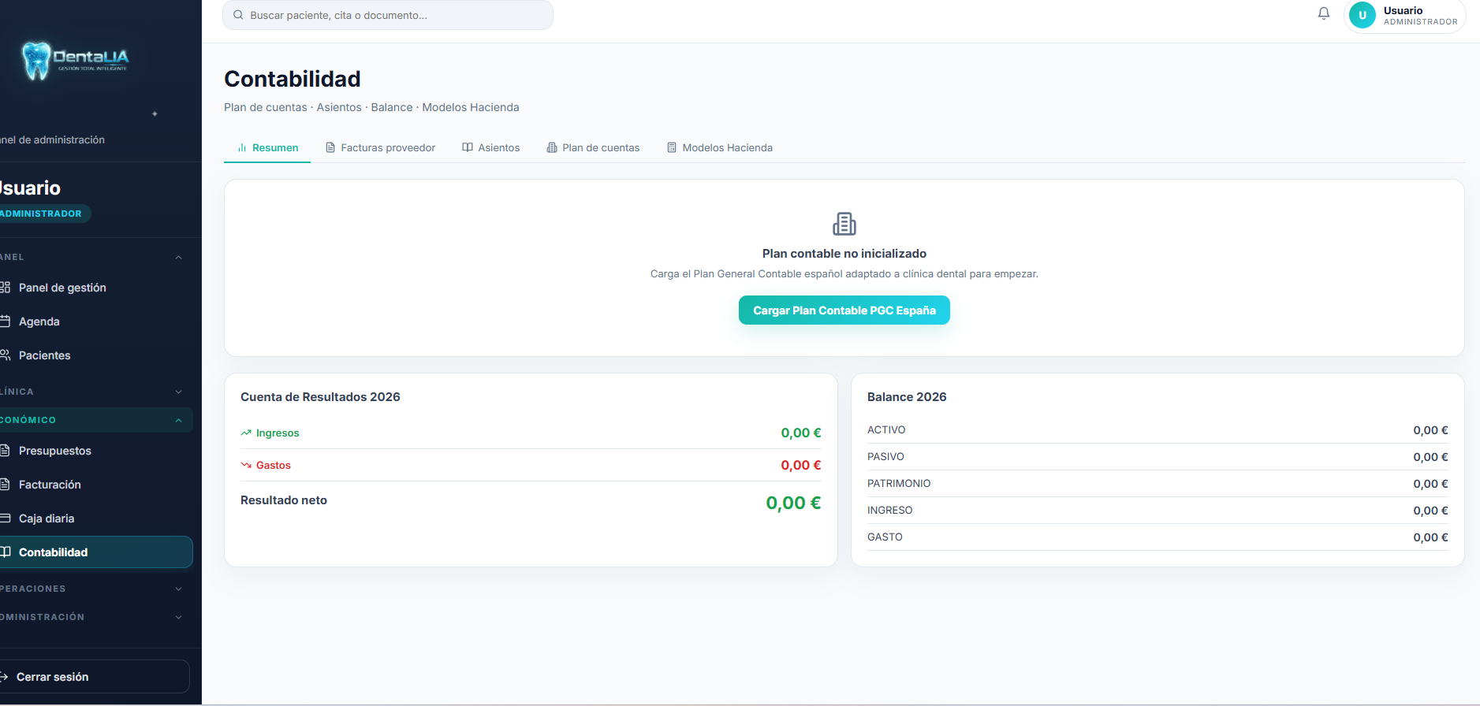Image resolution: width=1480 pixels, height=706 pixels.
Task: Click the Gastos trending-down arrow icon
Action: tap(246, 465)
